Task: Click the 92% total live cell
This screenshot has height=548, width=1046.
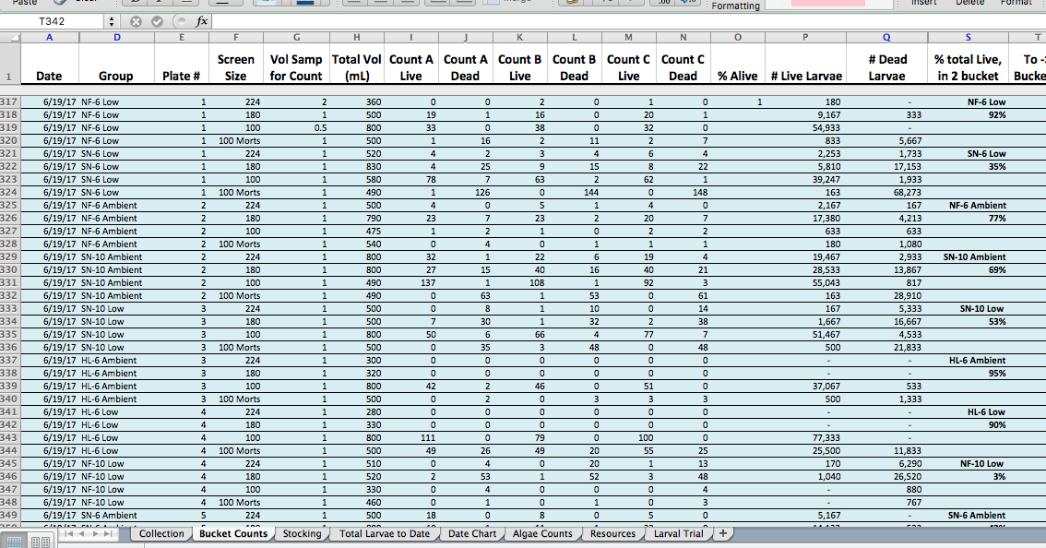Action: point(968,114)
